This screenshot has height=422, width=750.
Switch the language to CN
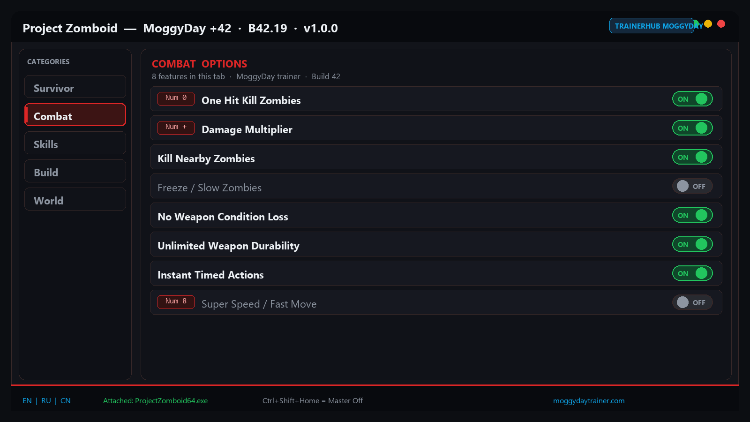[x=66, y=401]
